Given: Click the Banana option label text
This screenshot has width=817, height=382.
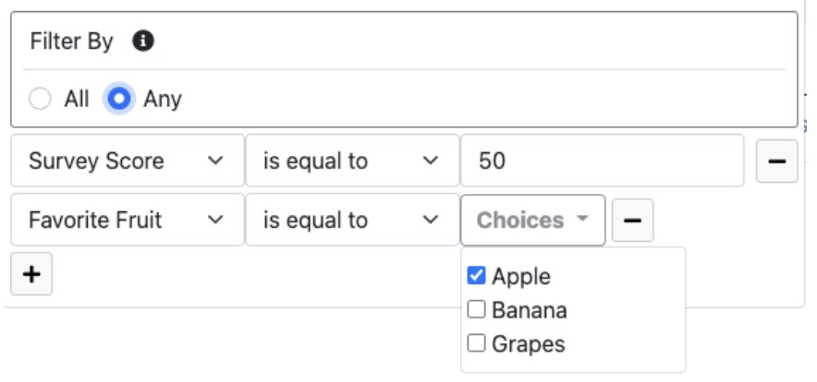Looking at the screenshot, I should pyautogui.click(x=530, y=311).
